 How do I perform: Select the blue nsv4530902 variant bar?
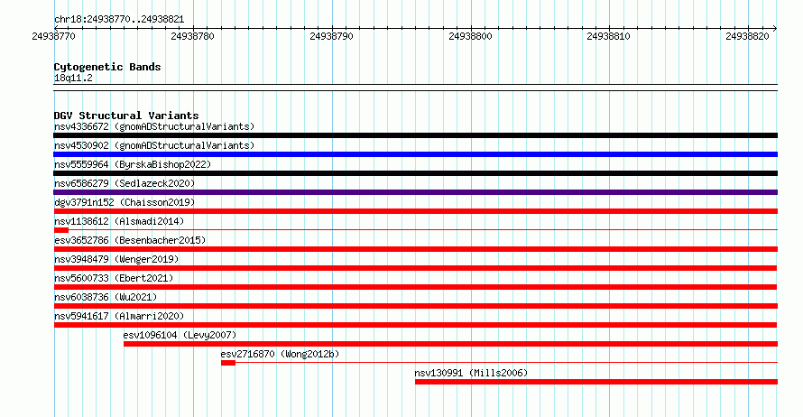pyautogui.click(x=415, y=154)
